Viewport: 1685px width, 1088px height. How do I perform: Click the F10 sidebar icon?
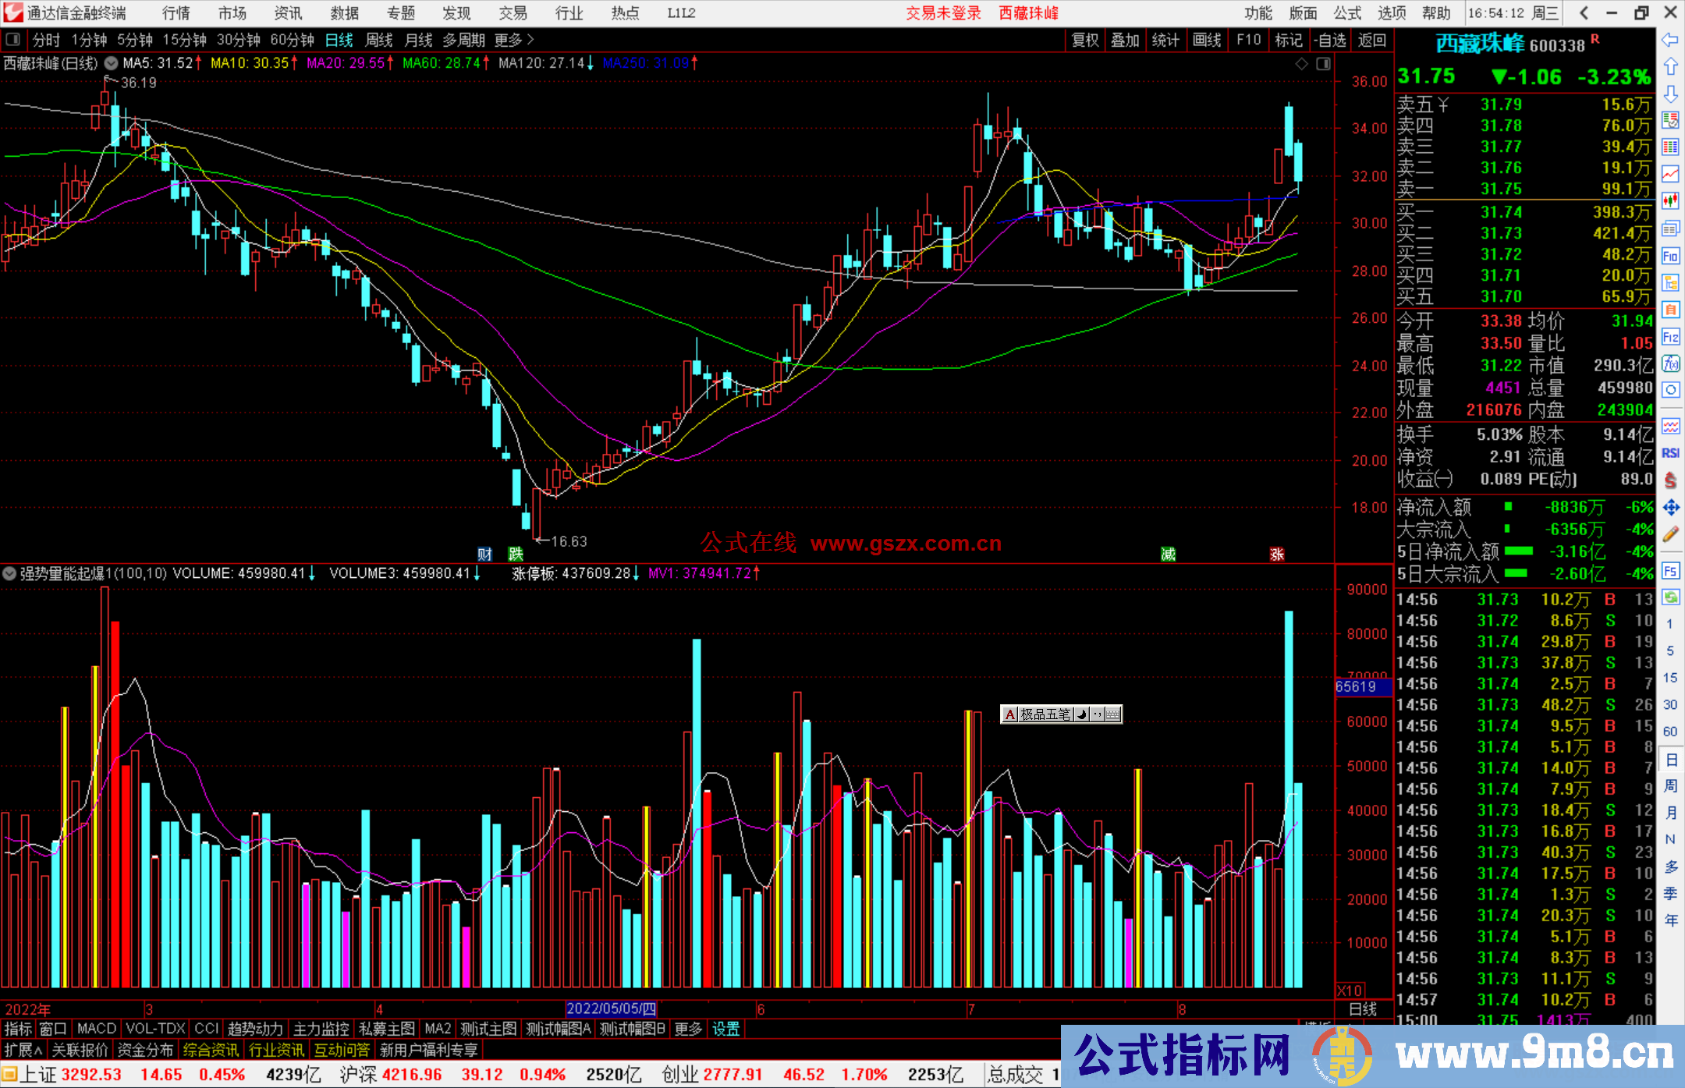point(1670,256)
